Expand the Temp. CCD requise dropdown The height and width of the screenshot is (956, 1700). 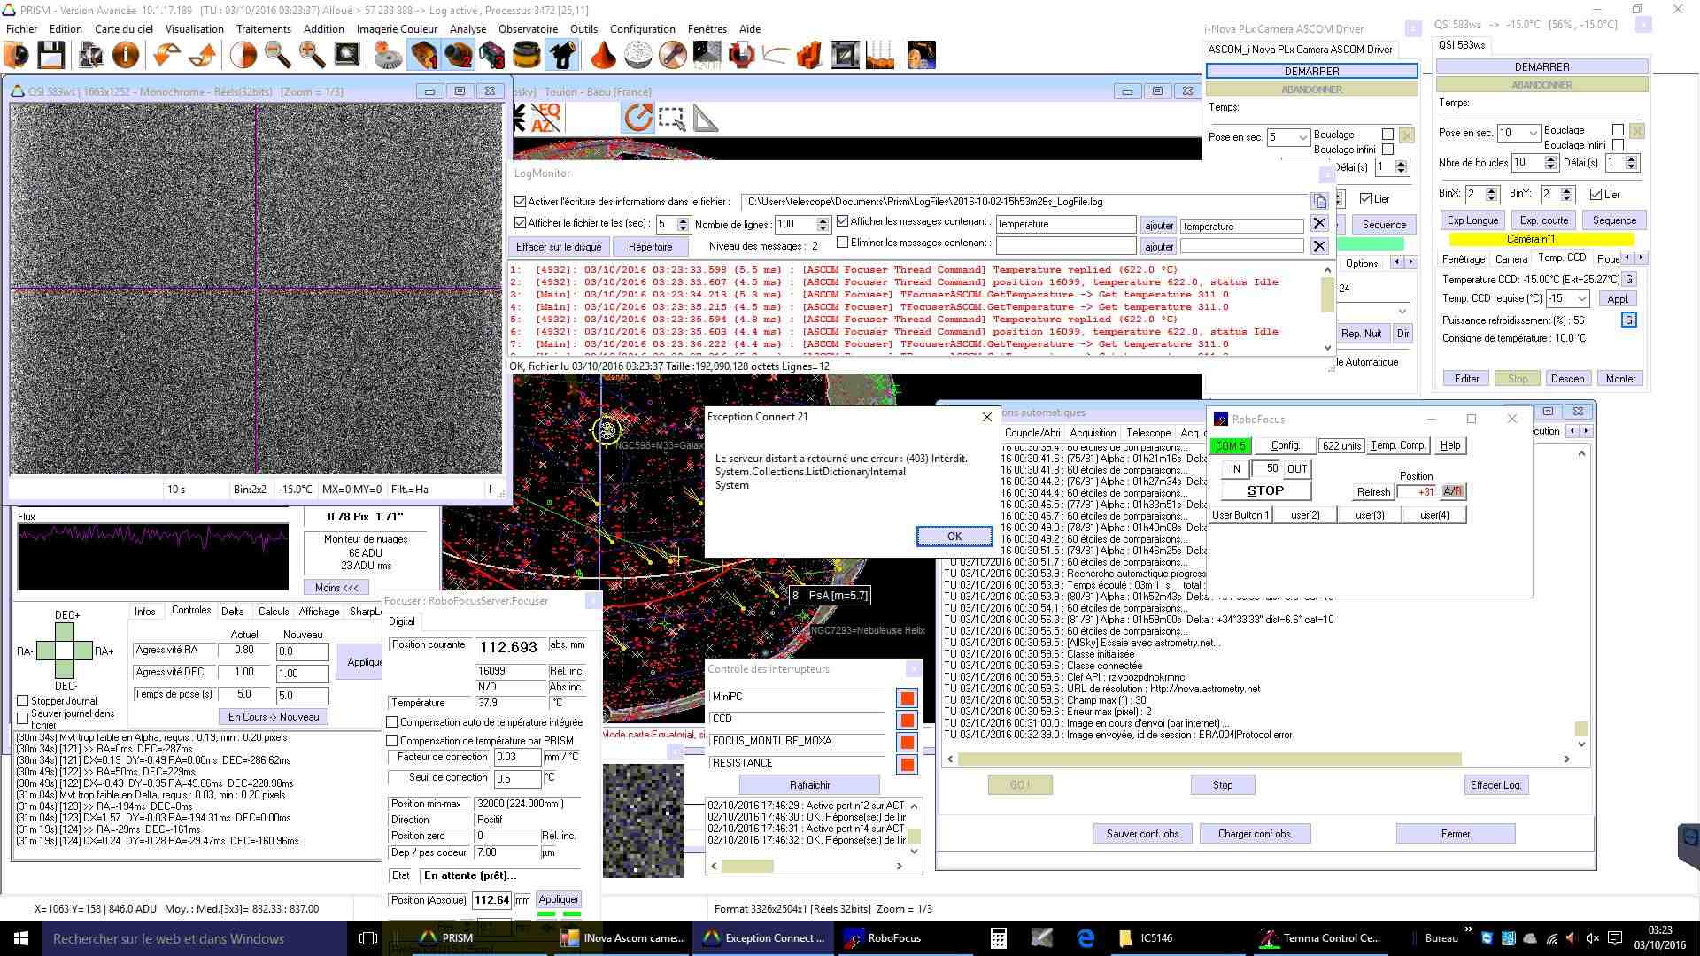pos(1581,299)
